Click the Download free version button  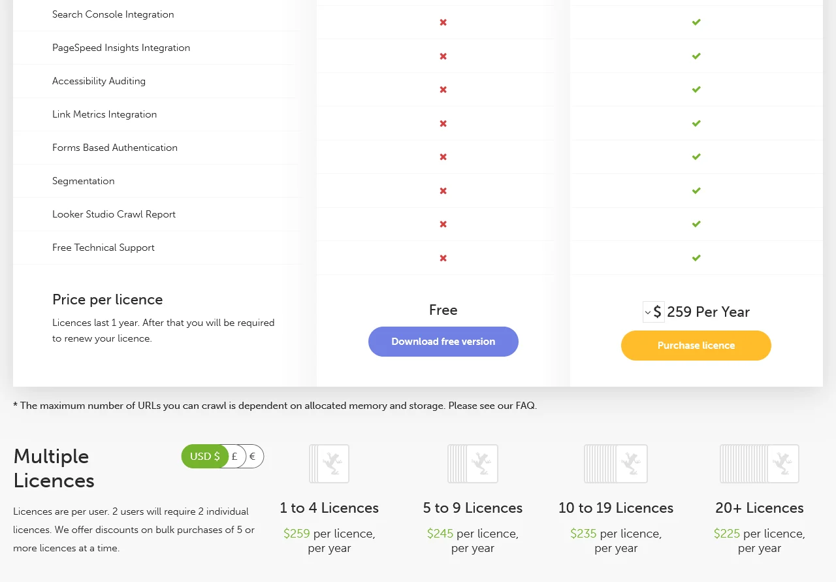tap(443, 342)
